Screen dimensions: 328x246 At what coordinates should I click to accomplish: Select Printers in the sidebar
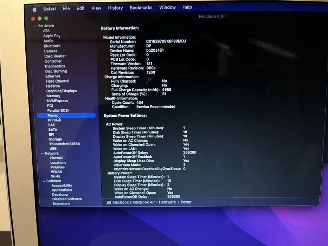pos(54,120)
